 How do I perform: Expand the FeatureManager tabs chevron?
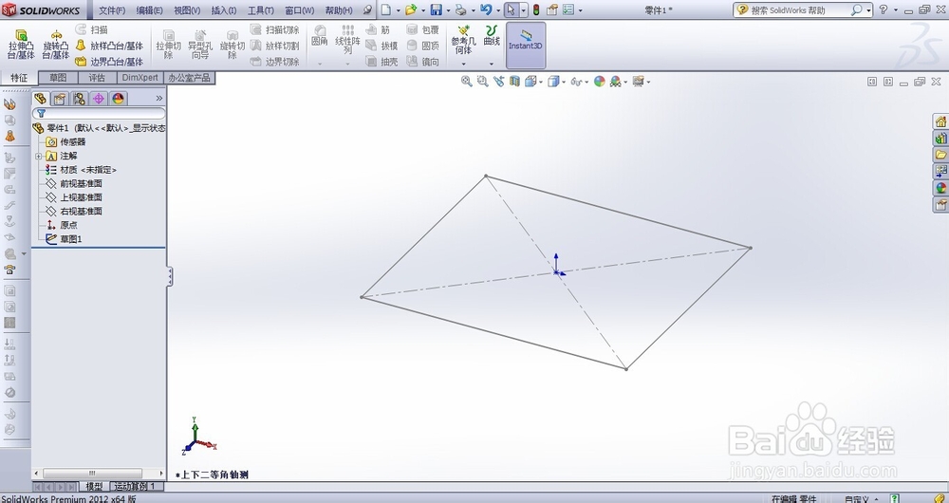[x=159, y=98]
